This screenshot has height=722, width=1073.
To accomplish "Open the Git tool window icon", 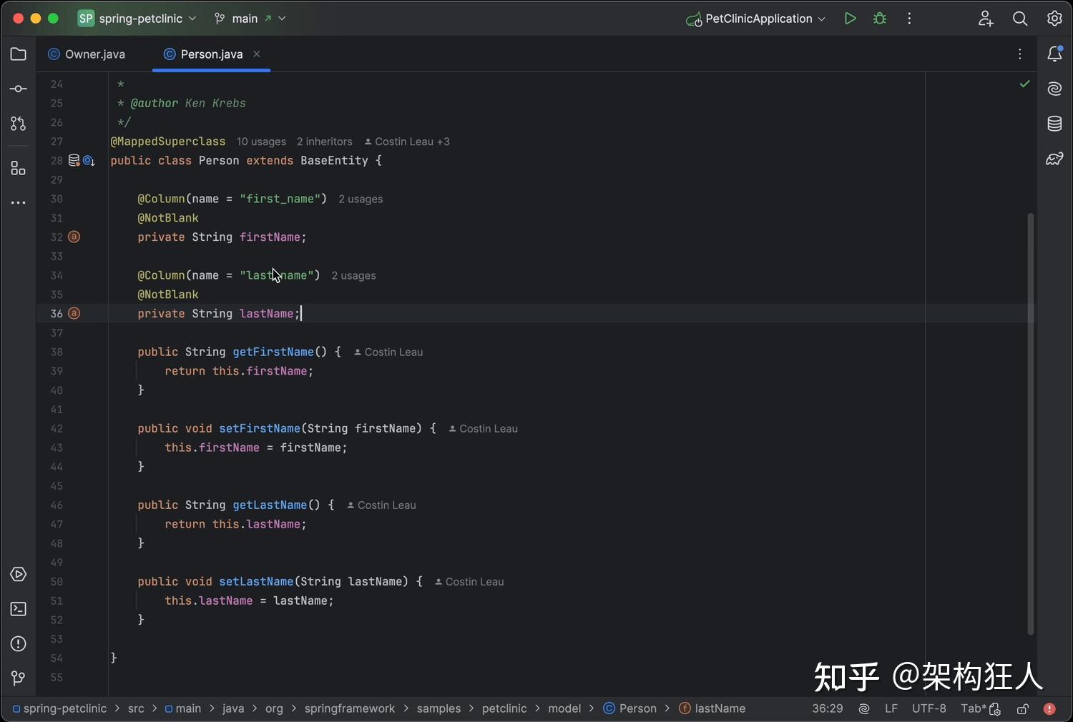I will pos(19,678).
